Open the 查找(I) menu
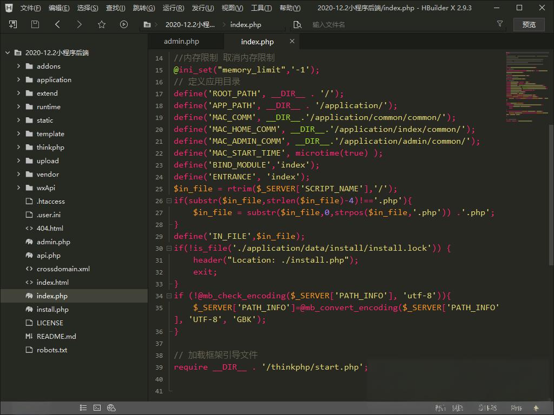This screenshot has height=415, width=554. pyautogui.click(x=116, y=8)
